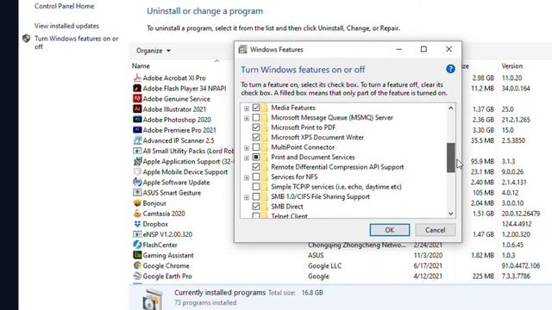Enable SMB 1.0/CIFS File Sharing Support checkbox
This screenshot has height=310, width=552.
click(256, 196)
